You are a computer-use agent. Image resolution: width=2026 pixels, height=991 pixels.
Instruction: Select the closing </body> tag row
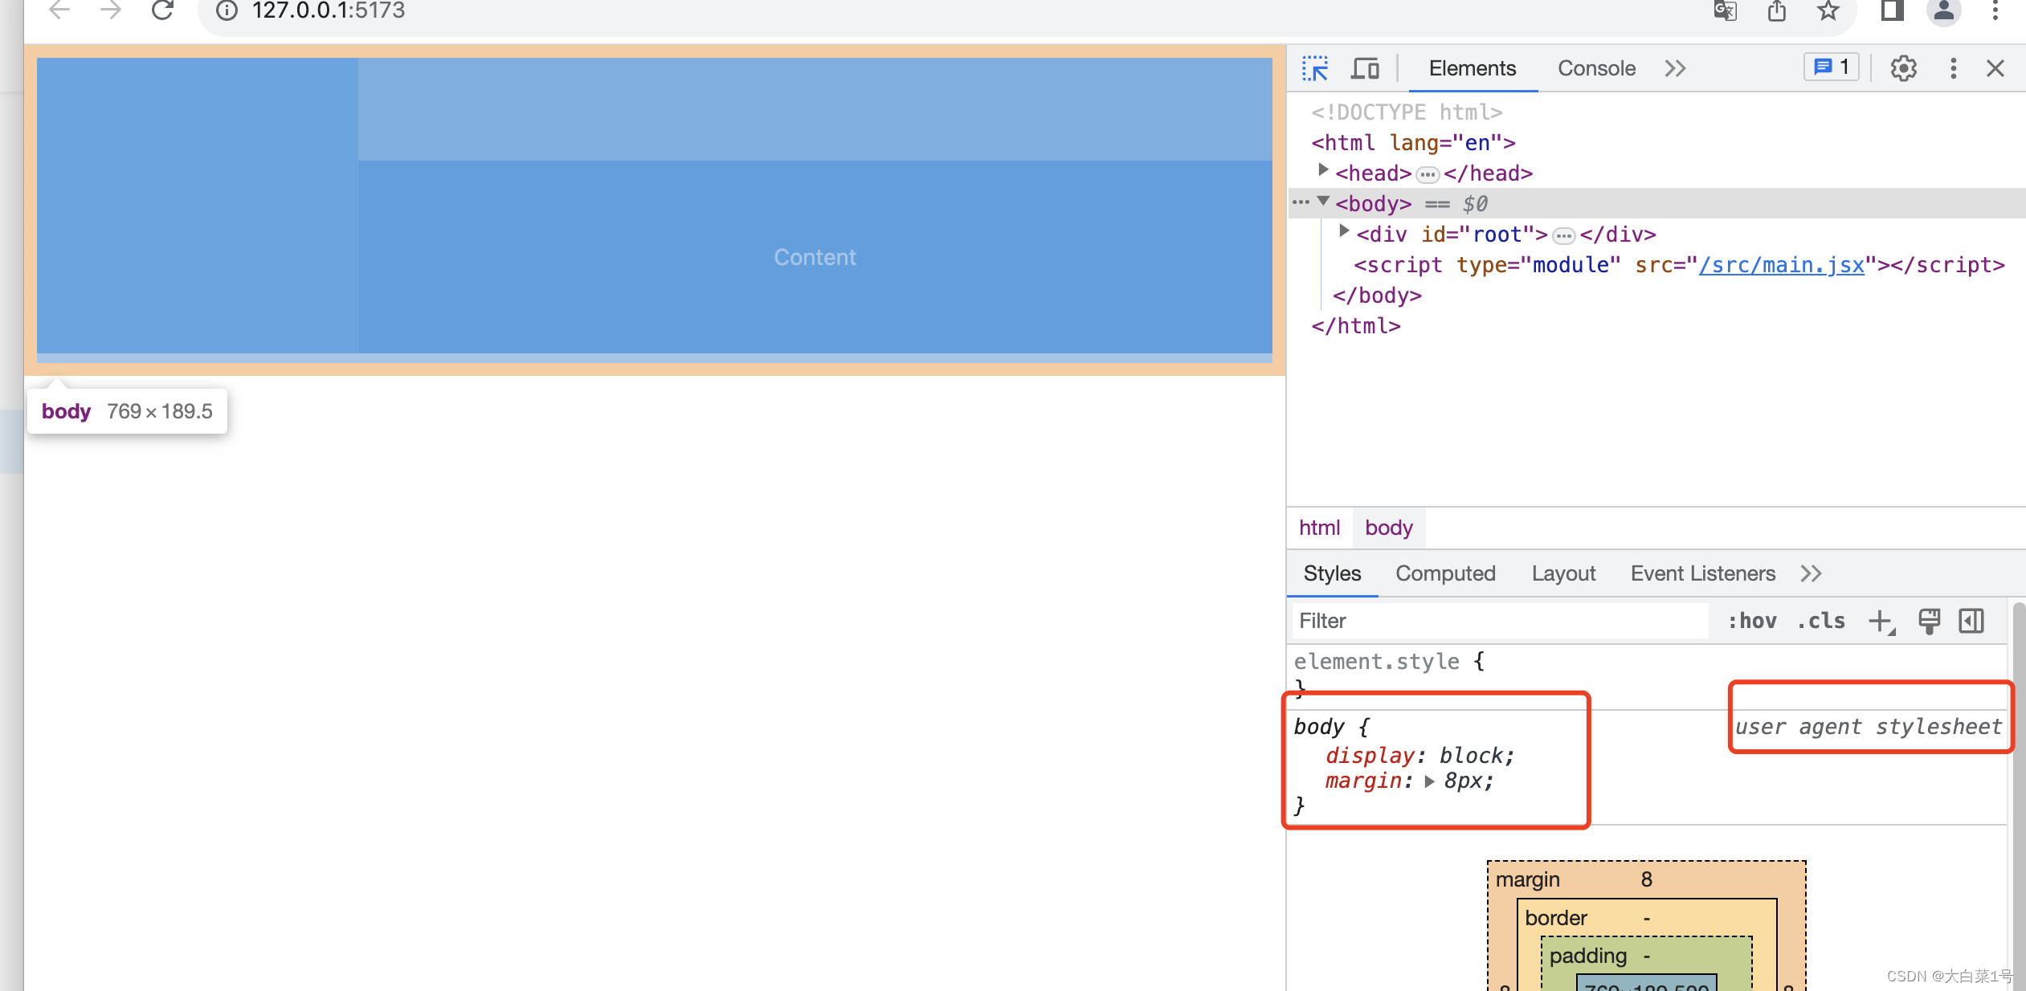pos(1656,296)
